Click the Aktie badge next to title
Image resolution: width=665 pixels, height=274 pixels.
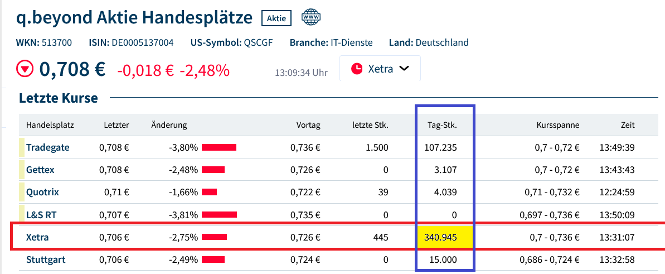(x=276, y=18)
